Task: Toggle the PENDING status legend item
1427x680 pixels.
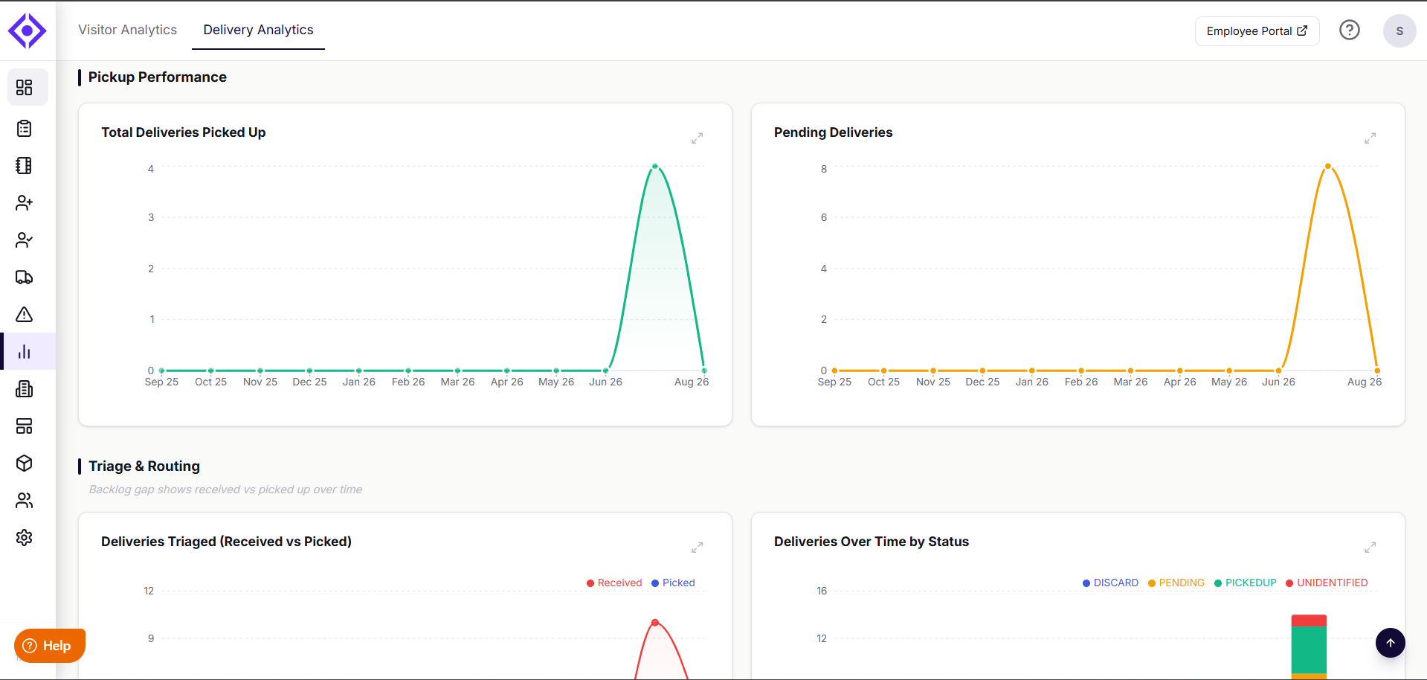Action: pos(1176,583)
